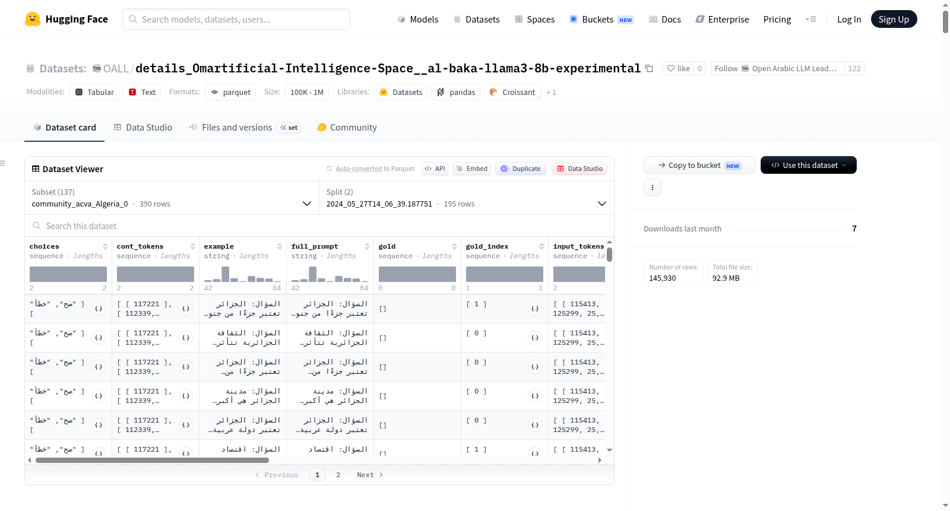Open Docs in the top navigation
950x511 pixels.
coord(664,19)
